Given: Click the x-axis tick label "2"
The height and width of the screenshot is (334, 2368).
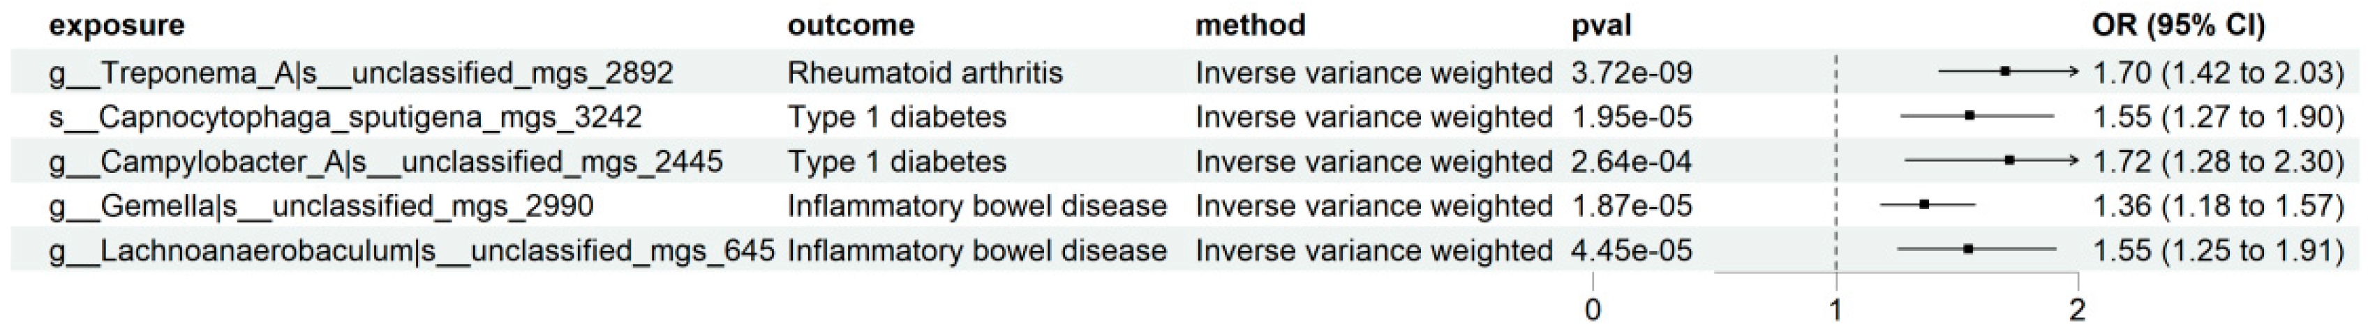Looking at the screenshot, I should 2078,311.
